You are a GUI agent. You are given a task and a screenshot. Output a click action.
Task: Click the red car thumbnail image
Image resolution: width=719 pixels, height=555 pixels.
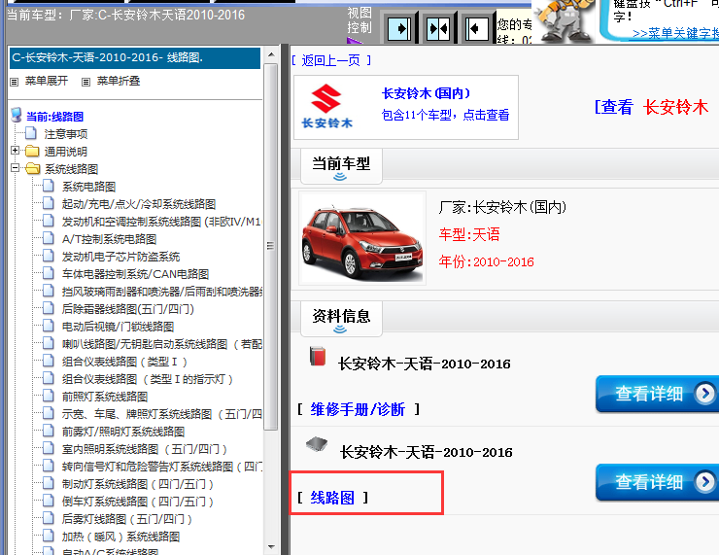362,238
